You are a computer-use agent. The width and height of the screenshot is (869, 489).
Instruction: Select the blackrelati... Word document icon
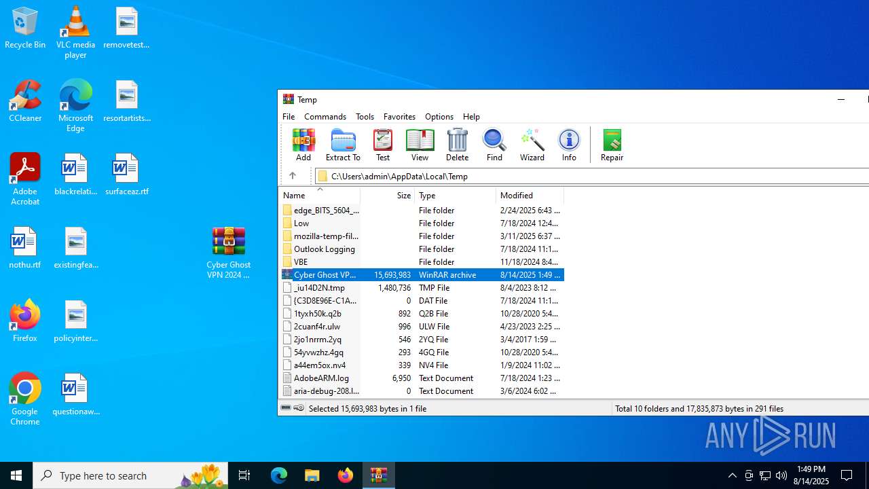click(x=75, y=175)
